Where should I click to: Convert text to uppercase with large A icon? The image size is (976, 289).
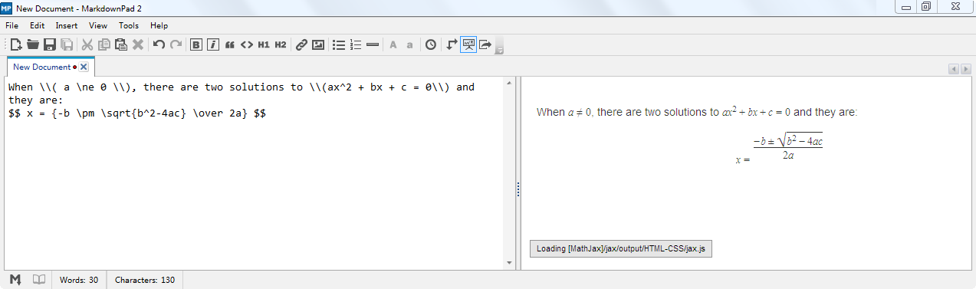[393, 44]
